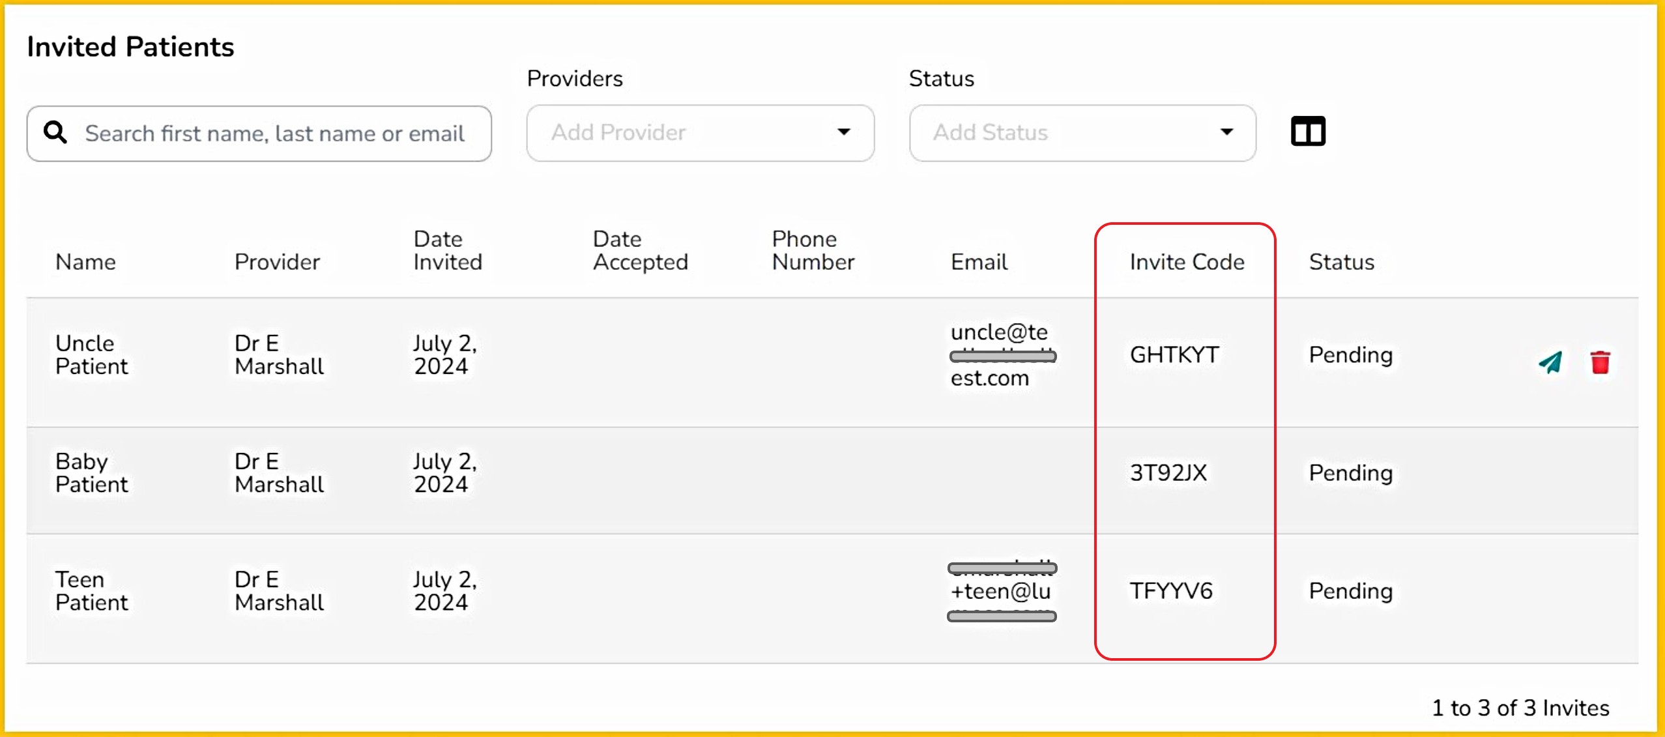Click the Email column header

click(979, 262)
